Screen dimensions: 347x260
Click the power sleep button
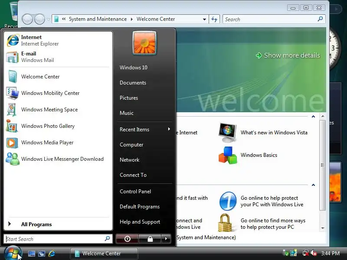coord(127,239)
